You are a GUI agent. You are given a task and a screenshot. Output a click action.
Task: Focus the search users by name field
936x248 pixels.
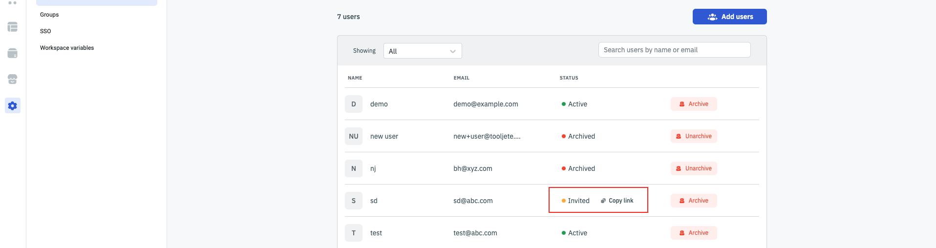[674, 50]
